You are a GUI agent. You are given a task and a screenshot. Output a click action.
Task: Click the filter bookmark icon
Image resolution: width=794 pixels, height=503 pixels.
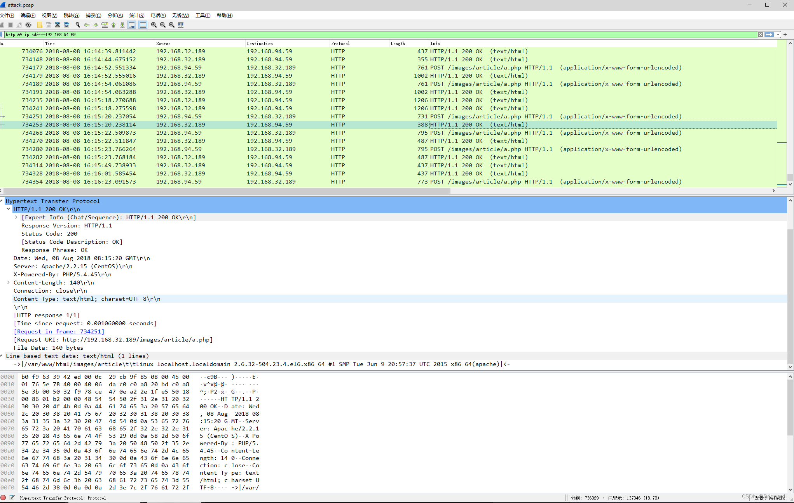(2, 35)
